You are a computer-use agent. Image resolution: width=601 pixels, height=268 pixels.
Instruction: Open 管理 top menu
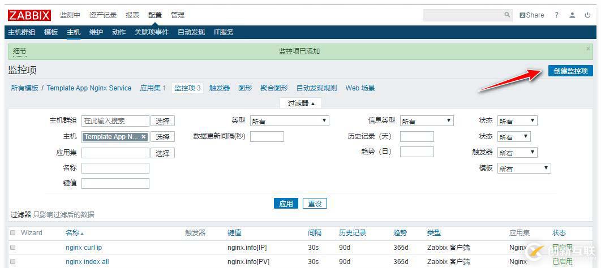pyautogui.click(x=178, y=15)
